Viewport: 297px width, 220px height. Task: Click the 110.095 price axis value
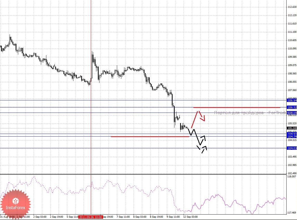[292, 49]
